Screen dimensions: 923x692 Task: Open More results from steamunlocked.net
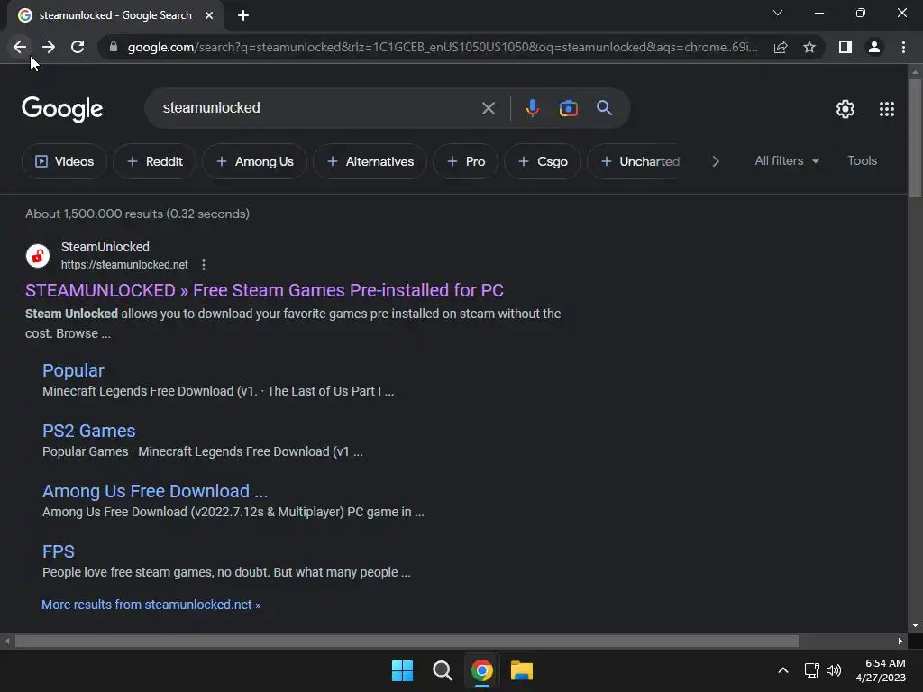click(151, 605)
